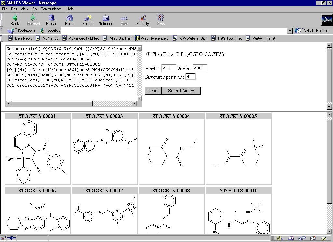This screenshot has height=242, width=333.
Task: Open the Vertex Intranet bookmark
Action: (260, 38)
